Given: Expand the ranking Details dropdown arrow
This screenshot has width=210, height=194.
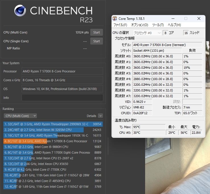Looking at the screenshot, I should pos(100,116).
